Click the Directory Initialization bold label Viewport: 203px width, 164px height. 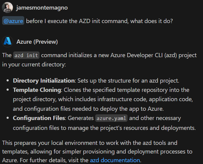point(44,81)
